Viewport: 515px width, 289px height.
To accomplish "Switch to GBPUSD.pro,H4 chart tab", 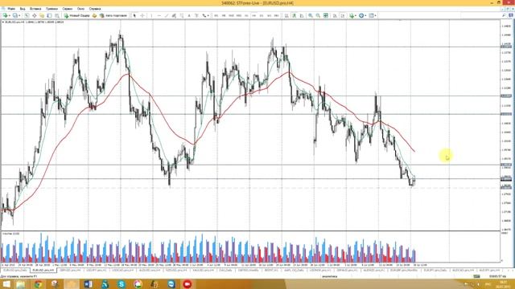I will pyautogui.click(x=70, y=271).
